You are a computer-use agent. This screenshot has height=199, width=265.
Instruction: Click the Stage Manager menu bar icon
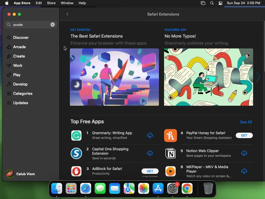(203, 3)
